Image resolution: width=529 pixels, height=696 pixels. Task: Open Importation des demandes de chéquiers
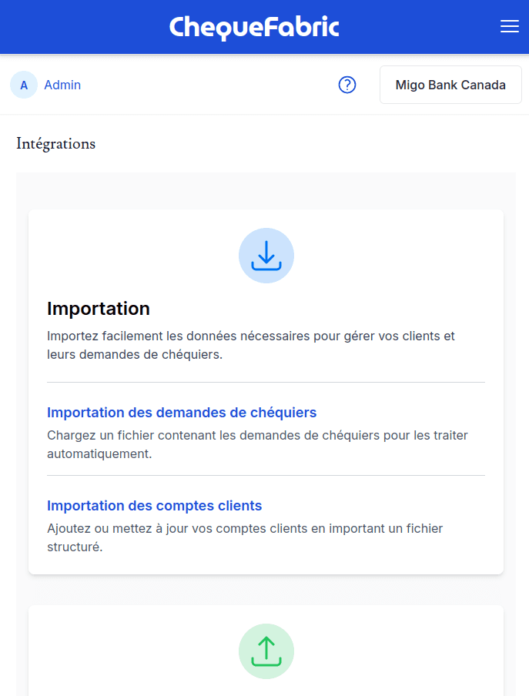pyautogui.click(x=182, y=413)
